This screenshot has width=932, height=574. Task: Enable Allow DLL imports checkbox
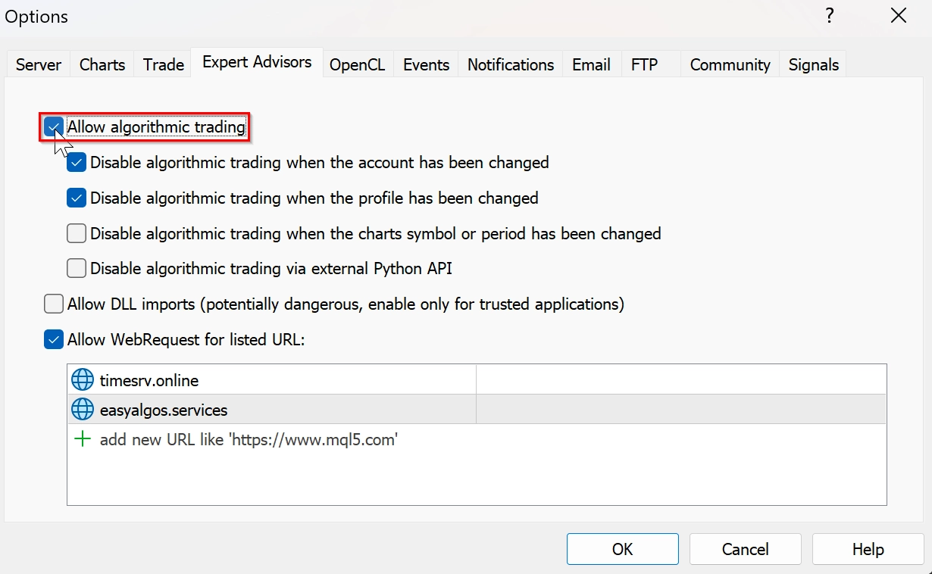[54, 304]
